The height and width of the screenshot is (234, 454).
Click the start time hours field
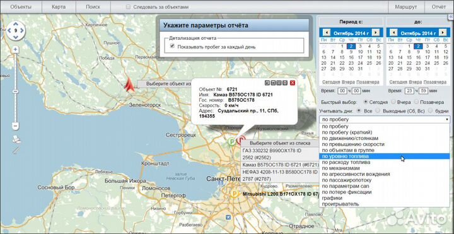(342, 91)
